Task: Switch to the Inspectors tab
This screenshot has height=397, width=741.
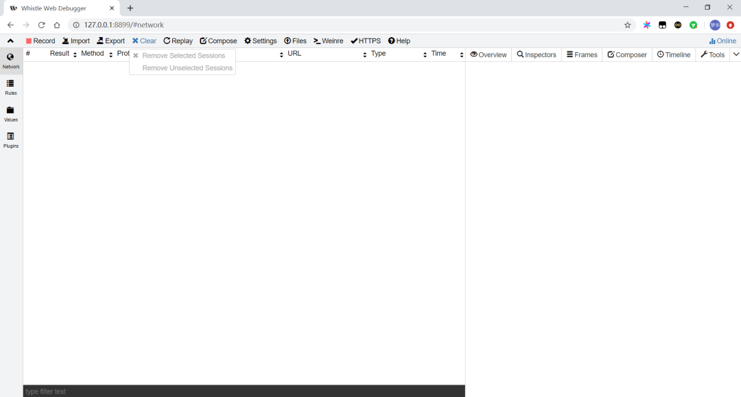Action: point(537,55)
